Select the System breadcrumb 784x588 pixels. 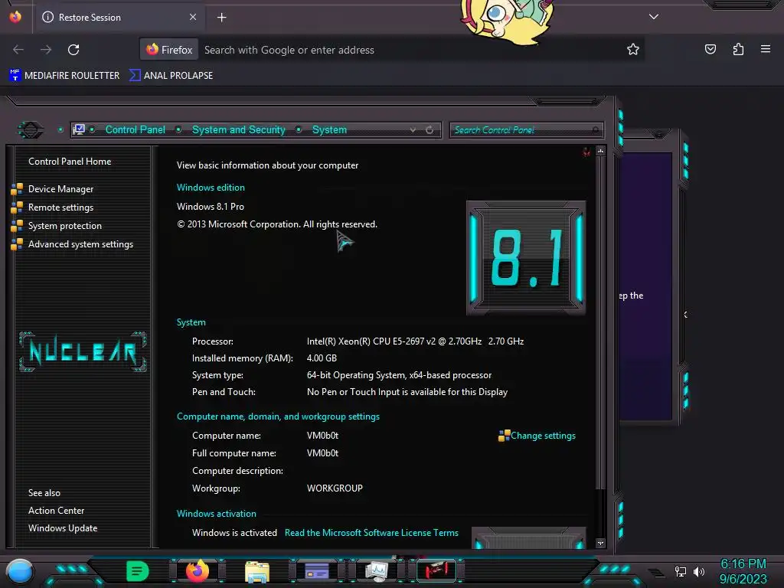click(x=329, y=130)
